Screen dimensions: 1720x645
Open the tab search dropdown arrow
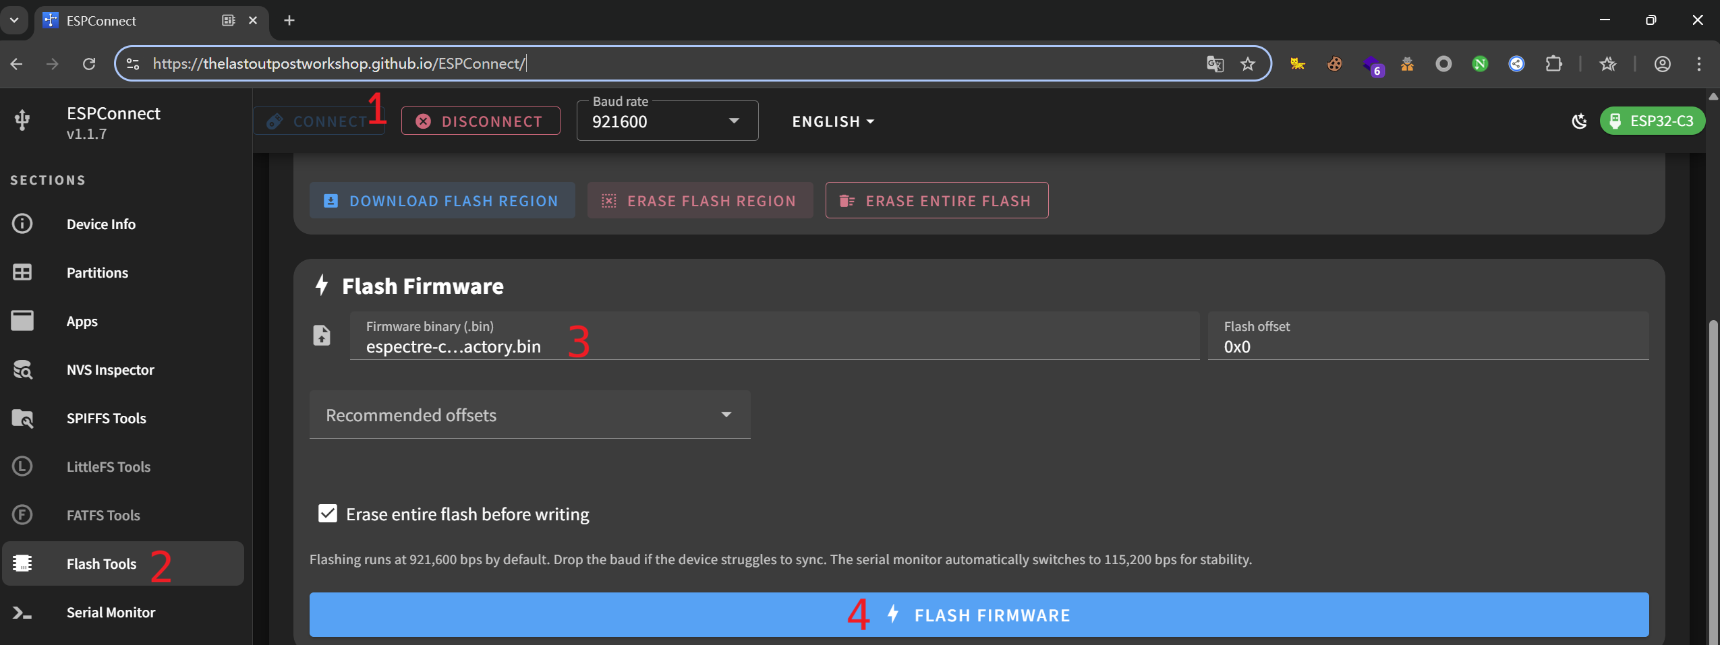(x=14, y=20)
